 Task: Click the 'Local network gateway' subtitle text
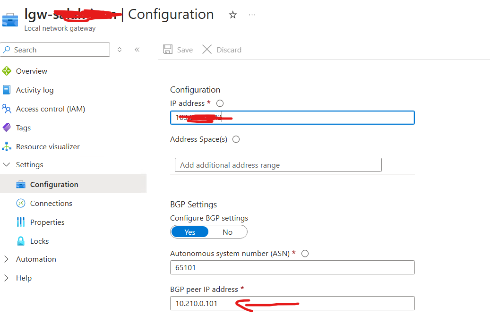point(60,28)
